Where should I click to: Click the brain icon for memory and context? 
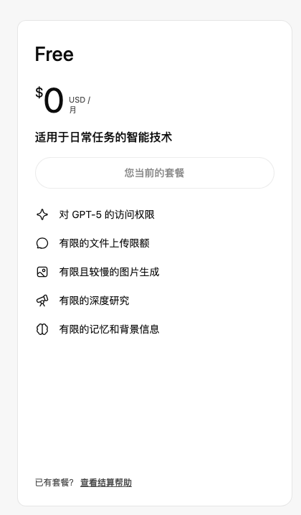coord(42,329)
